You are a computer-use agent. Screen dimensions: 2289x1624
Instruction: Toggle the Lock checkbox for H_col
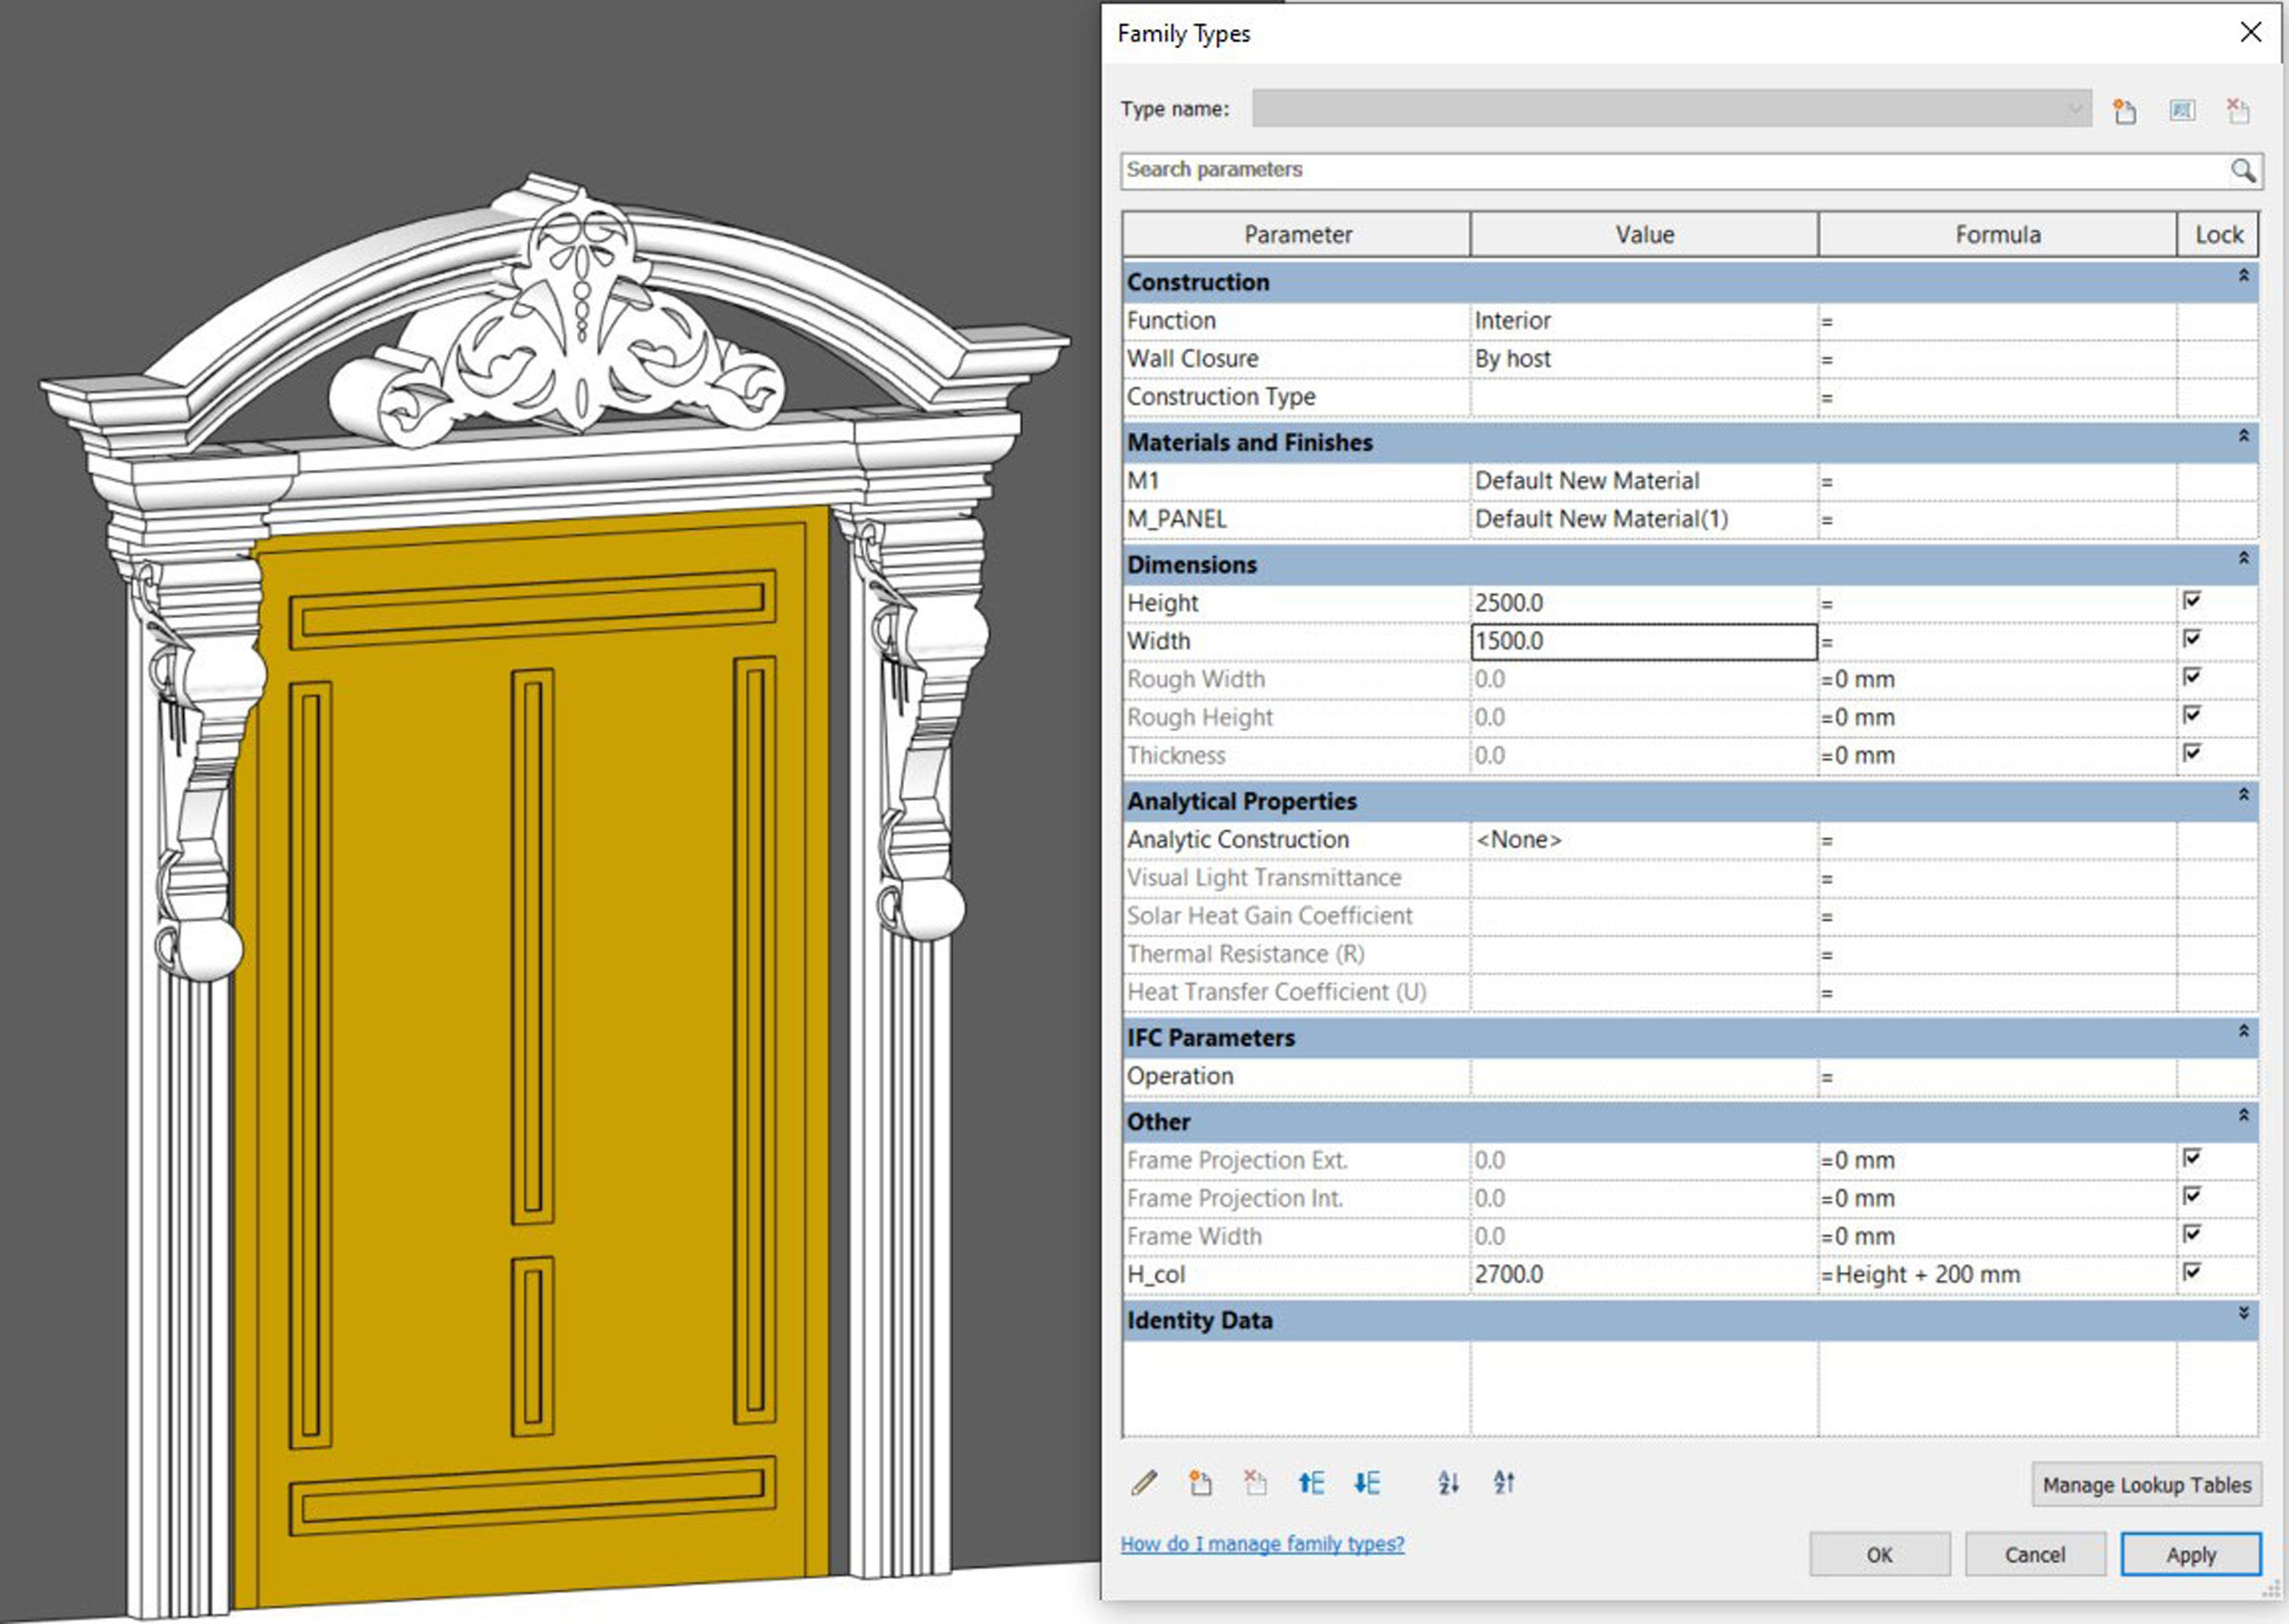click(2192, 1272)
